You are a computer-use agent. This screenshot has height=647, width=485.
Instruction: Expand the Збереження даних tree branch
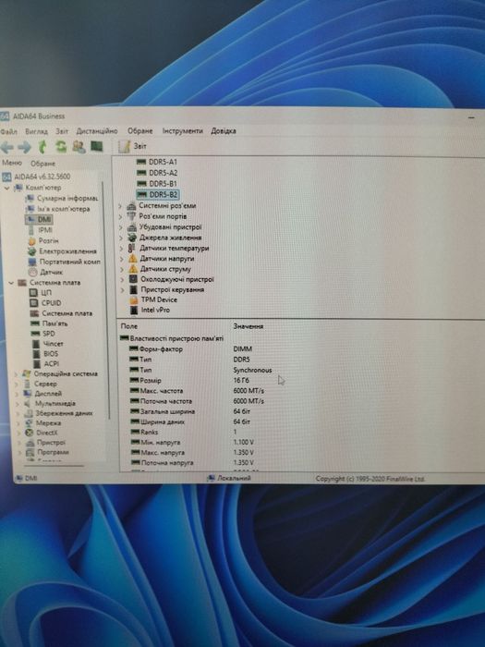tap(18, 413)
